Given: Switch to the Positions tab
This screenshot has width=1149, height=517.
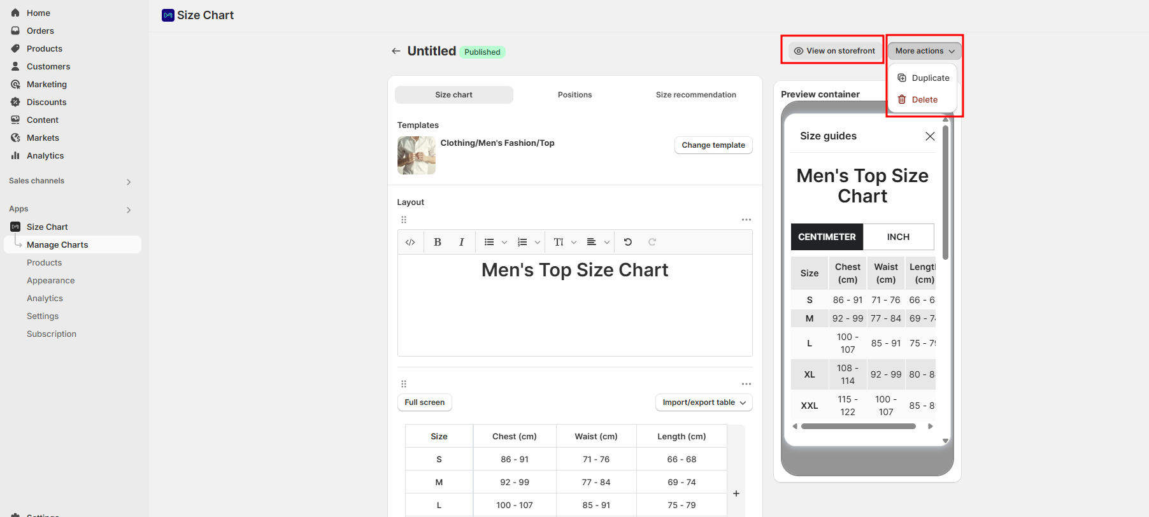Looking at the screenshot, I should pyautogui.click(x=574, y=95).
